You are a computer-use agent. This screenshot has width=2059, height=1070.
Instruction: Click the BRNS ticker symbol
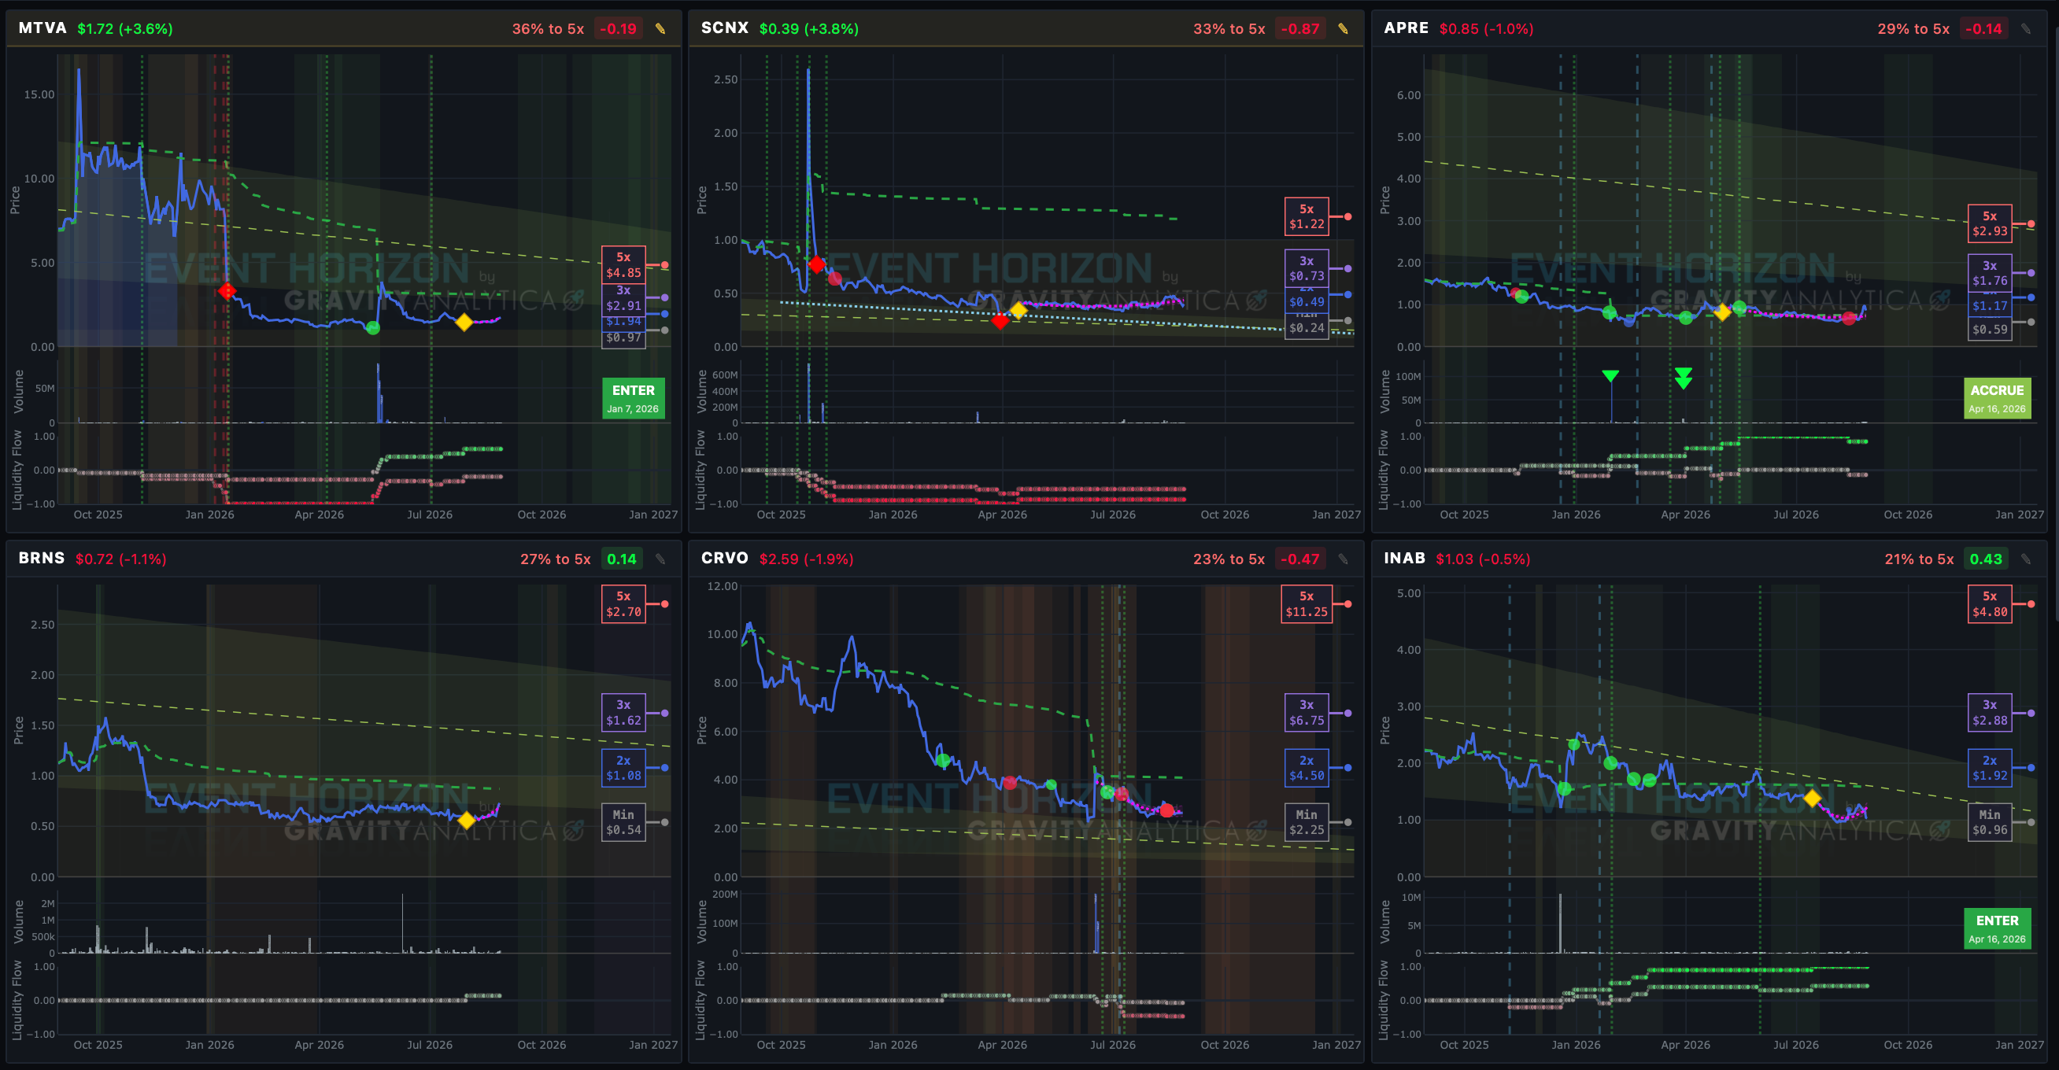pyautogui.click(x=42, y=558)
